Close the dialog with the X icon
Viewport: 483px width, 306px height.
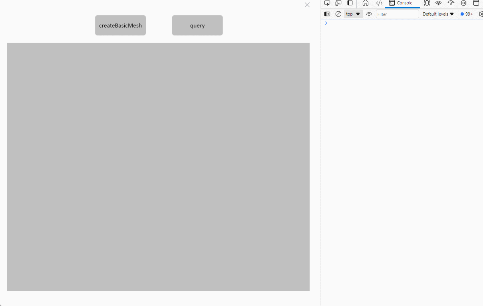pos(307,5)
